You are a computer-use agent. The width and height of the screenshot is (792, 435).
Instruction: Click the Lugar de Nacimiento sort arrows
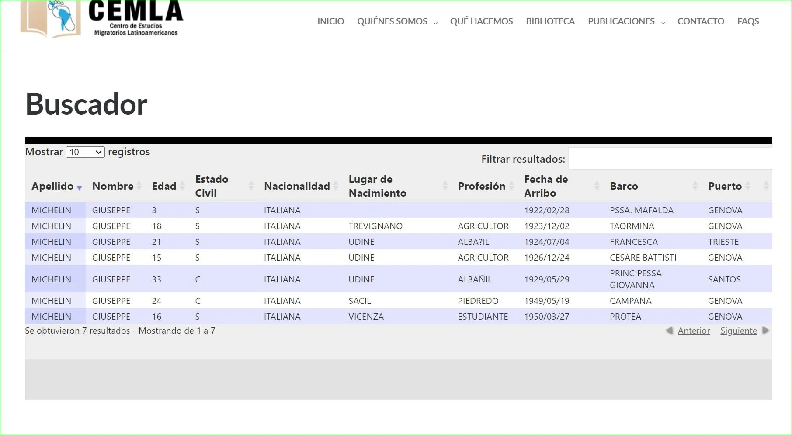(x=445, y=186)
